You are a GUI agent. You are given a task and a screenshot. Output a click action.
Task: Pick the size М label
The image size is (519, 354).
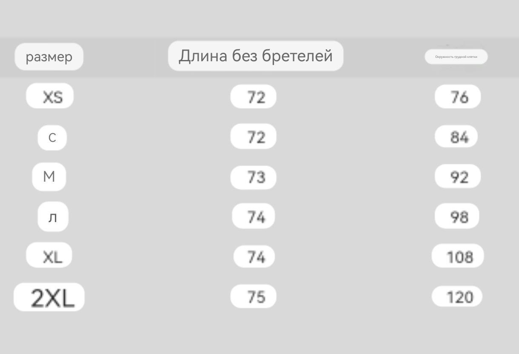[49, 176]
